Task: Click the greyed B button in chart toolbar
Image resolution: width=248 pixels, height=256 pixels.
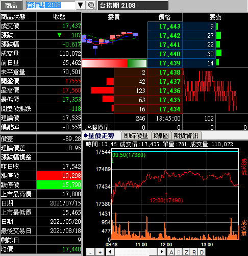Action: click(x=179, y=252)
